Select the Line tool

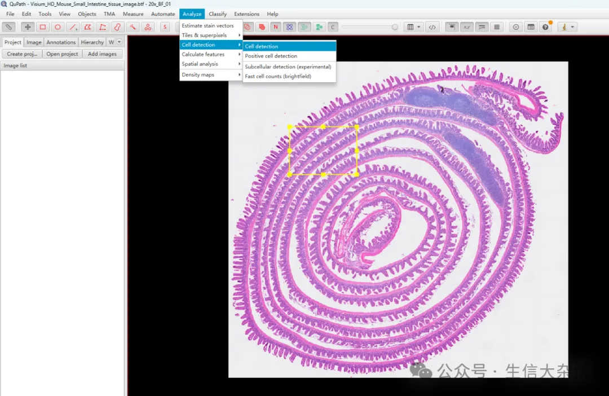pyautogui.click(x=73, y=27)
